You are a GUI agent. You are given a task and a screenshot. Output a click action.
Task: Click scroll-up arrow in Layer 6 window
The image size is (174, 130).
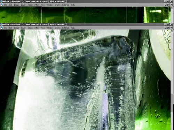(x=172, y=31)
